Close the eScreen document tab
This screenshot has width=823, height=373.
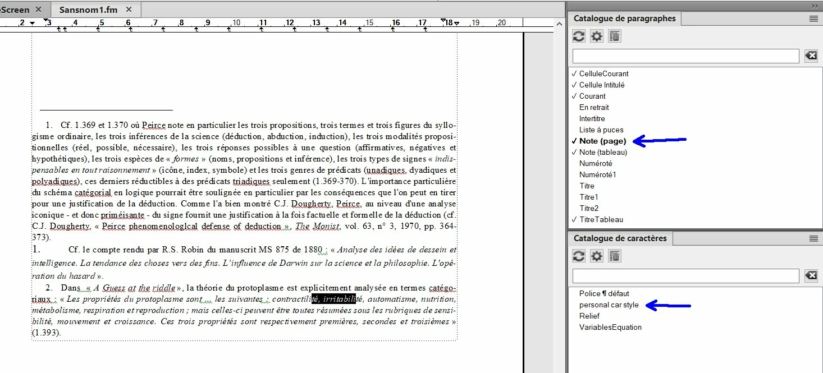[x=38, y=10]
